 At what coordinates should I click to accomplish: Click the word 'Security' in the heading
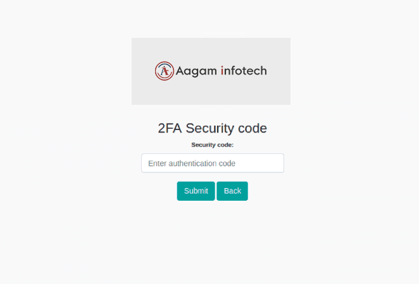pyautogui.click(x=209, y=129)
